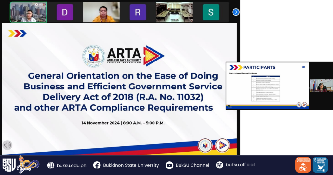Click the round ARTA badge at slide bottom
This screenshot has width=333, height=175.
coord(222,145)
